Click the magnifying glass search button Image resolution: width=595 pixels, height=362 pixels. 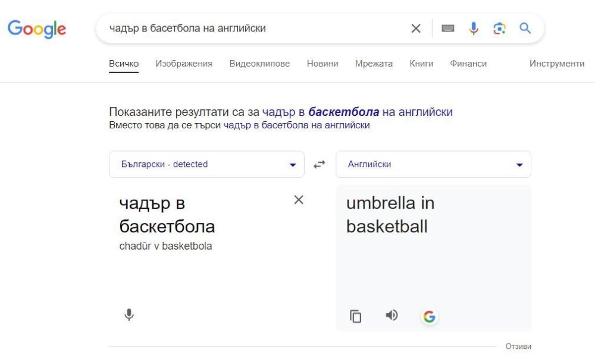(x=525, y=29)
